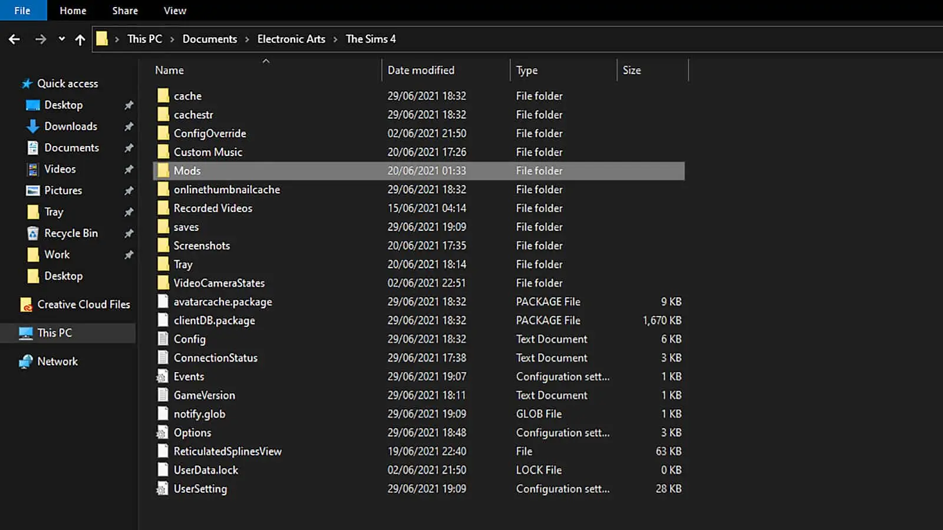Screen dimensions: 943x530
Task: Navigate to Electronic Arts in breadcrumb
Action: click(291, 39)
